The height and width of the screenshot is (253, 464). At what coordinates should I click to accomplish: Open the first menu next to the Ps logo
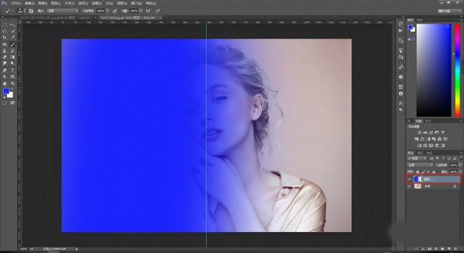point(16,3)
